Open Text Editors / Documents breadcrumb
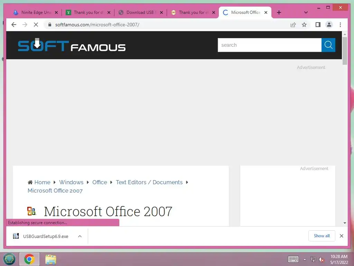354x266 pixels. (149, 182)
